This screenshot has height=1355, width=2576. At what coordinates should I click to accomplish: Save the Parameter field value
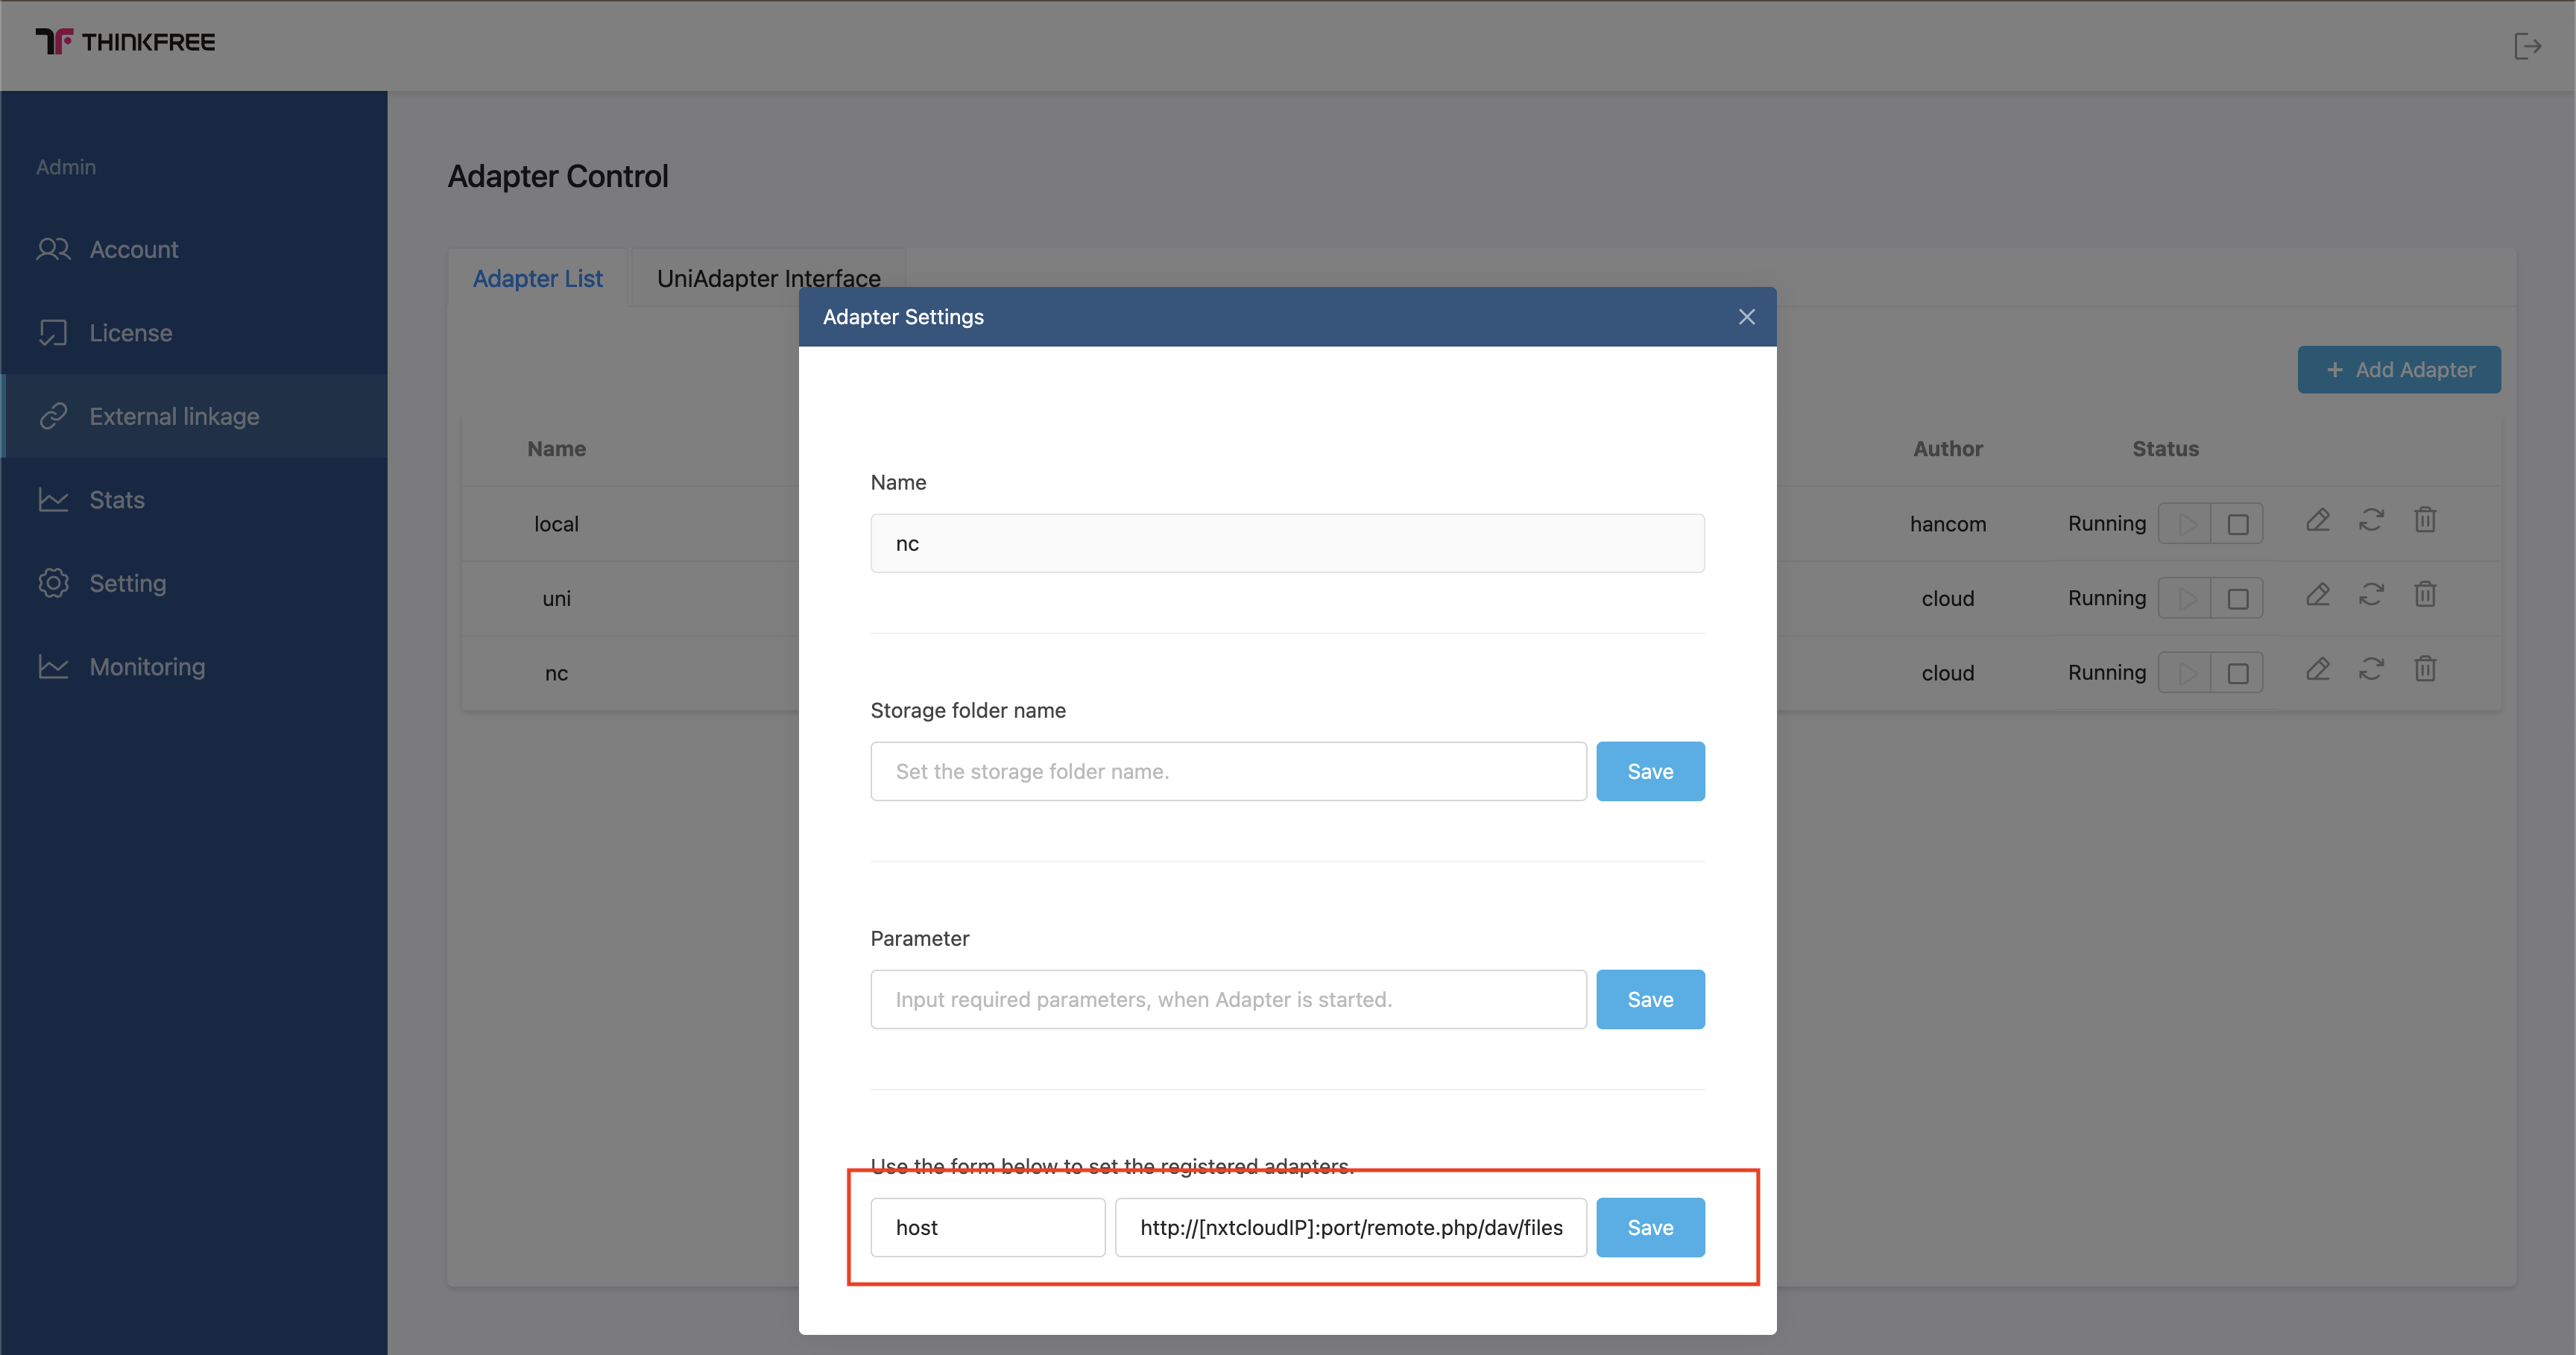click(1650, 999)
